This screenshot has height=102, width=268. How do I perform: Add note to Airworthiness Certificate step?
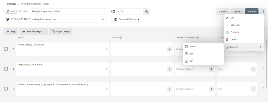pos(170,49)
